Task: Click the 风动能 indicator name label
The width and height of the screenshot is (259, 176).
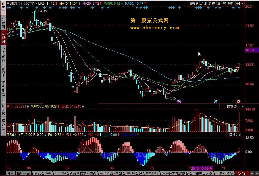Action: [x=11, y=135]
